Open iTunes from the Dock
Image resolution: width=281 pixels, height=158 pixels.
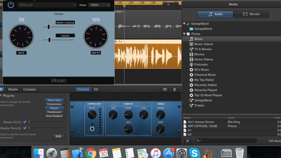tap(156, 153)
